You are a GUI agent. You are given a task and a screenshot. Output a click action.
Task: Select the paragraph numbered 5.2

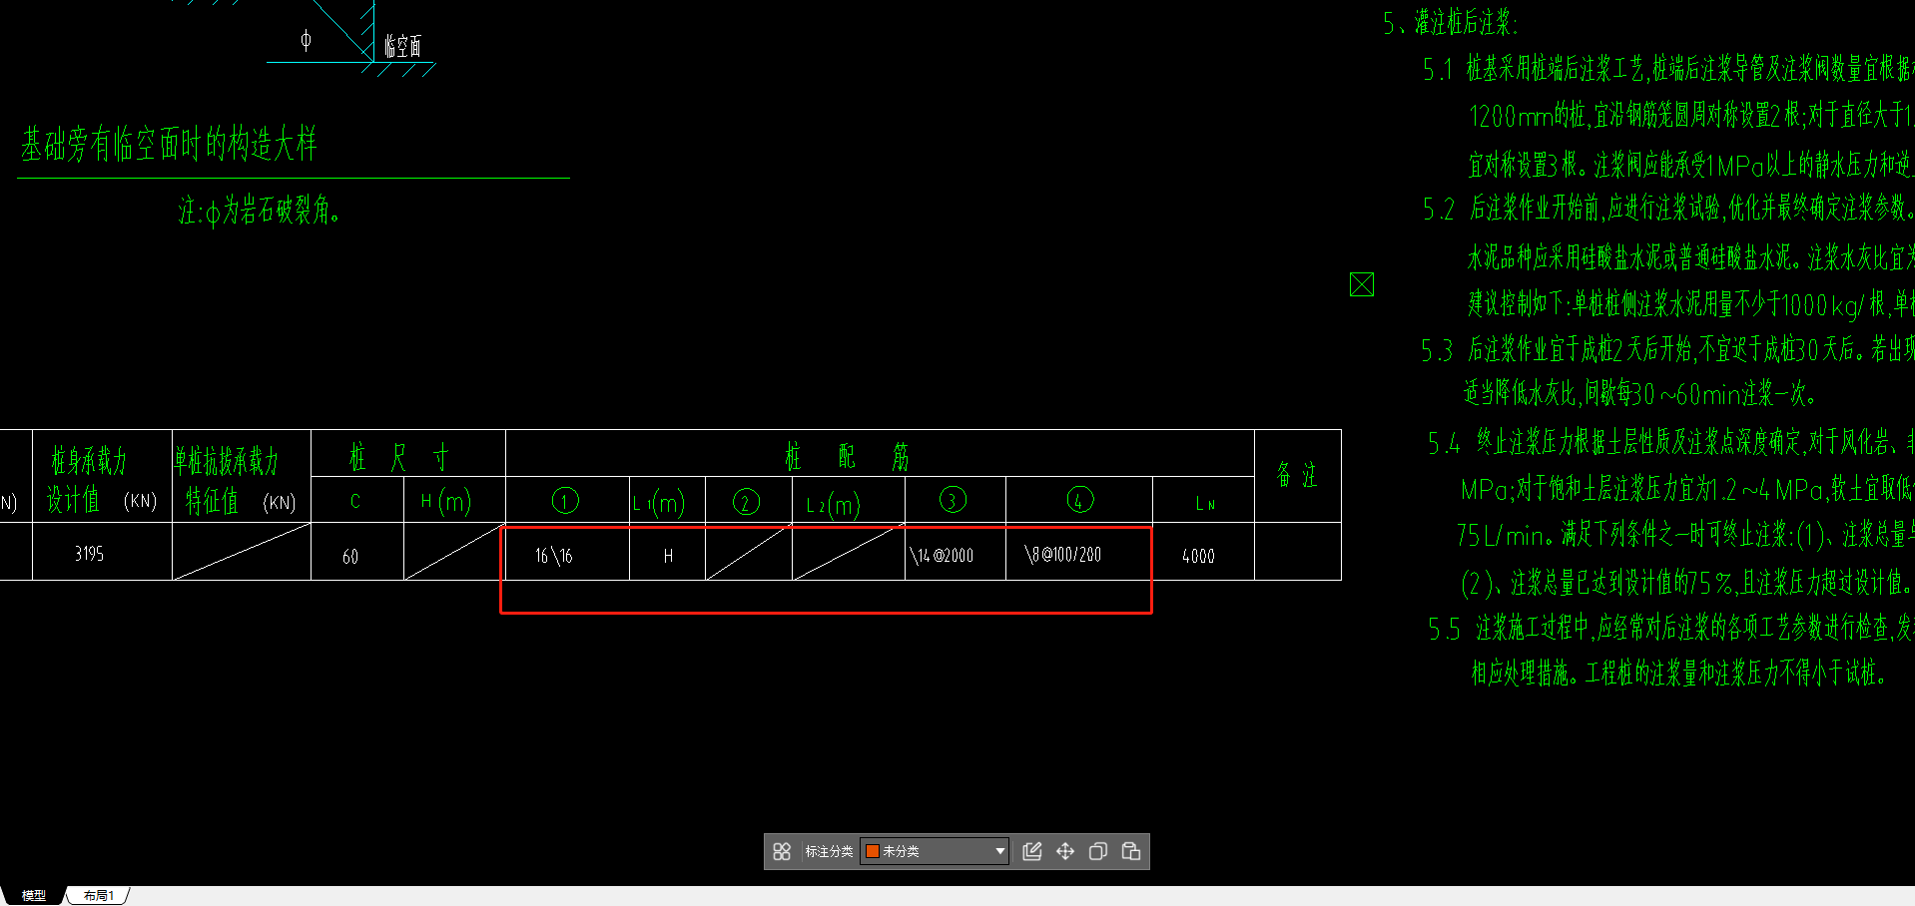click(1668, 255)
